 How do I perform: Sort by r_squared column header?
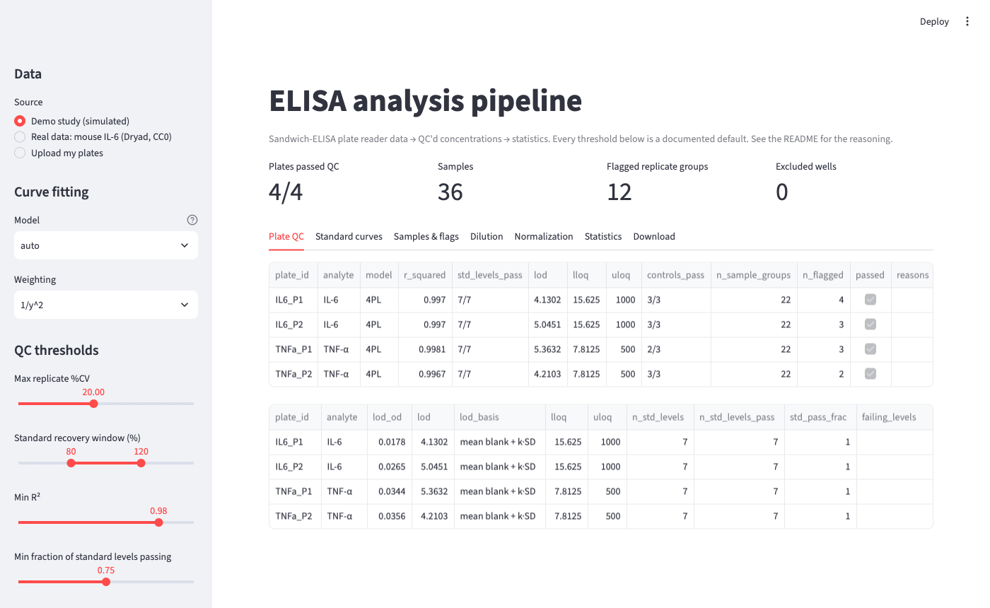tap(424, 275)
